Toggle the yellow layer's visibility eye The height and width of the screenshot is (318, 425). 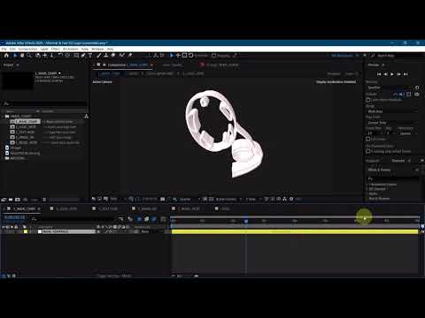[4, 231]
